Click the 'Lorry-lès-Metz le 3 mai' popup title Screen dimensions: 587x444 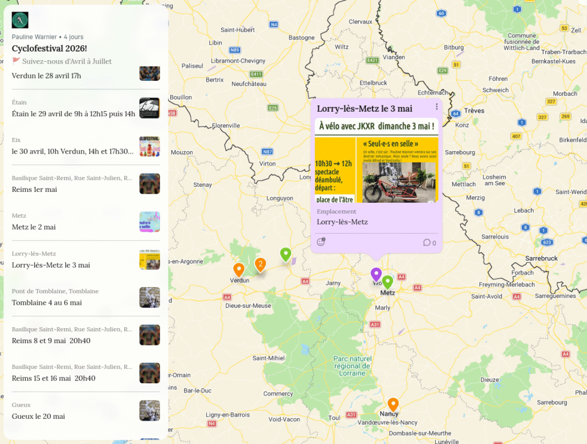pyautogui.click(x=365, y=109)
